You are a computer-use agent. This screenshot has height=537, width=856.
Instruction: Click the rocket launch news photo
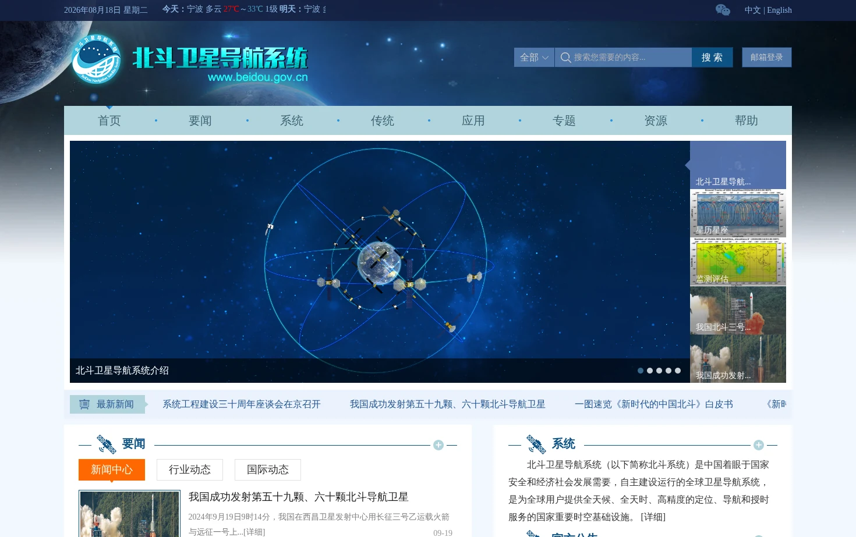tap(129, 514)
